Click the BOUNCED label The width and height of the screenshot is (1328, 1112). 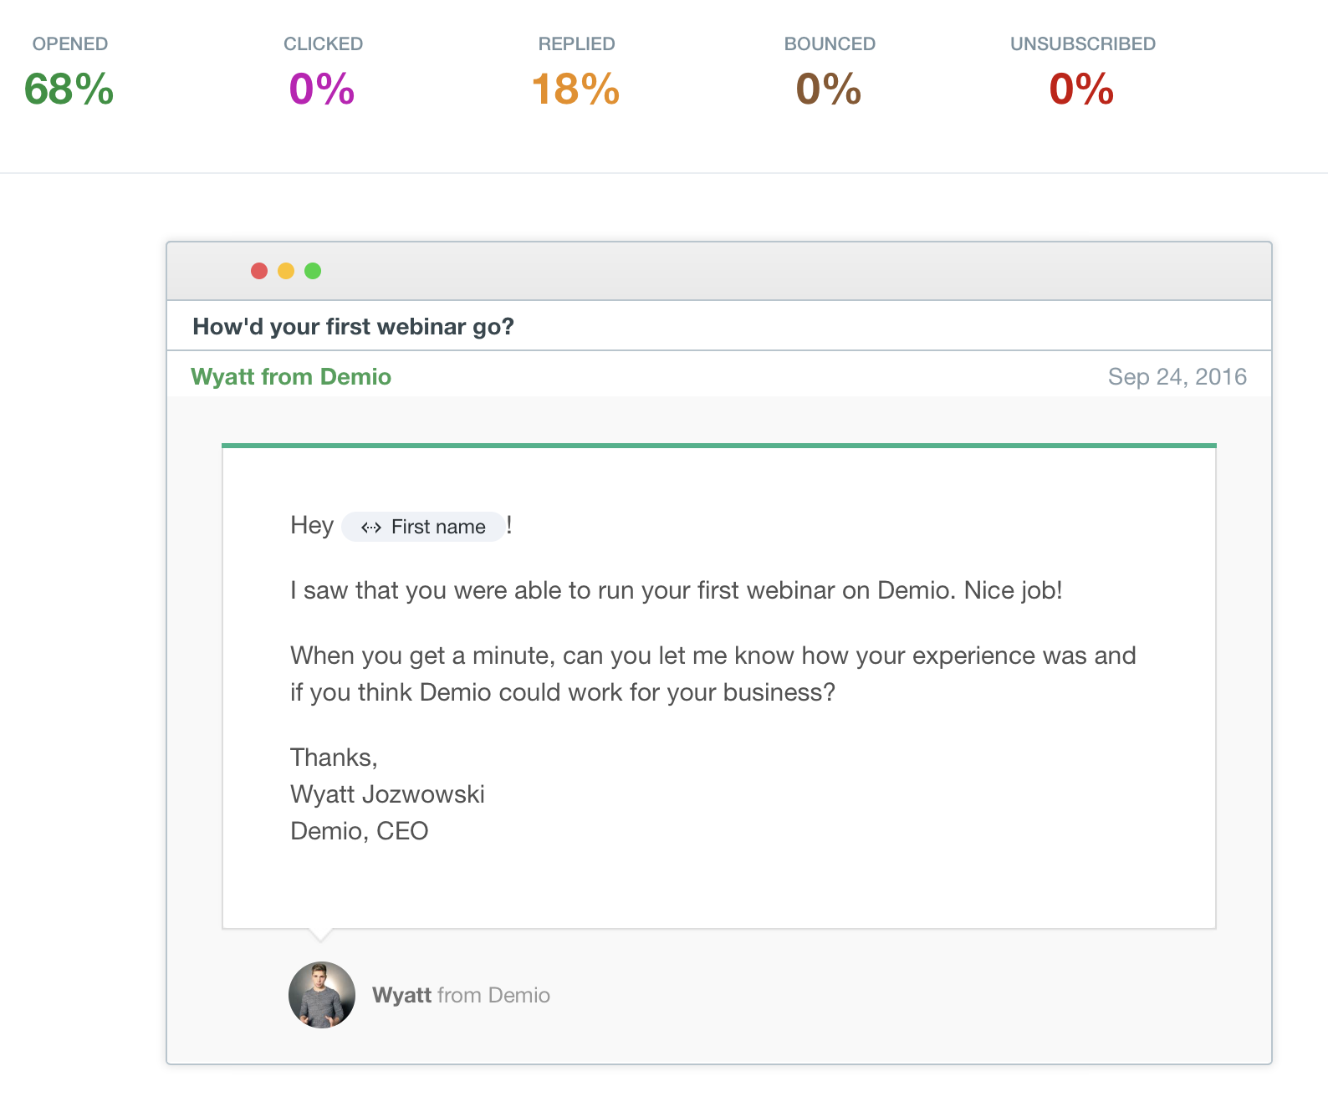click(830, 43)
